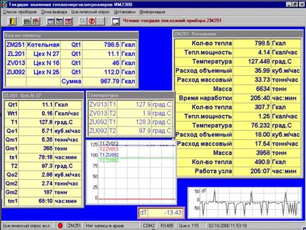
Task: Open the Окна вывода menu
Action: (54, 12)
